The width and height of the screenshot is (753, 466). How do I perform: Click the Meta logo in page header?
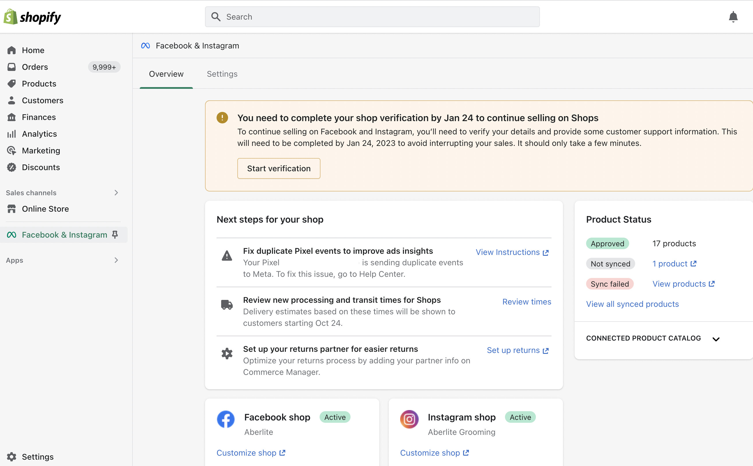pos(145,46)
